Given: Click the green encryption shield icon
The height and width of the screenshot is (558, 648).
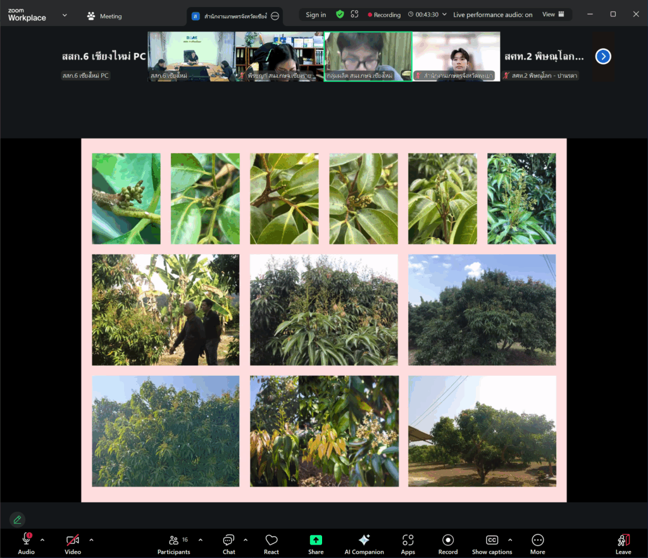Looking at the screenshot, I should click(x=340, y=15).
